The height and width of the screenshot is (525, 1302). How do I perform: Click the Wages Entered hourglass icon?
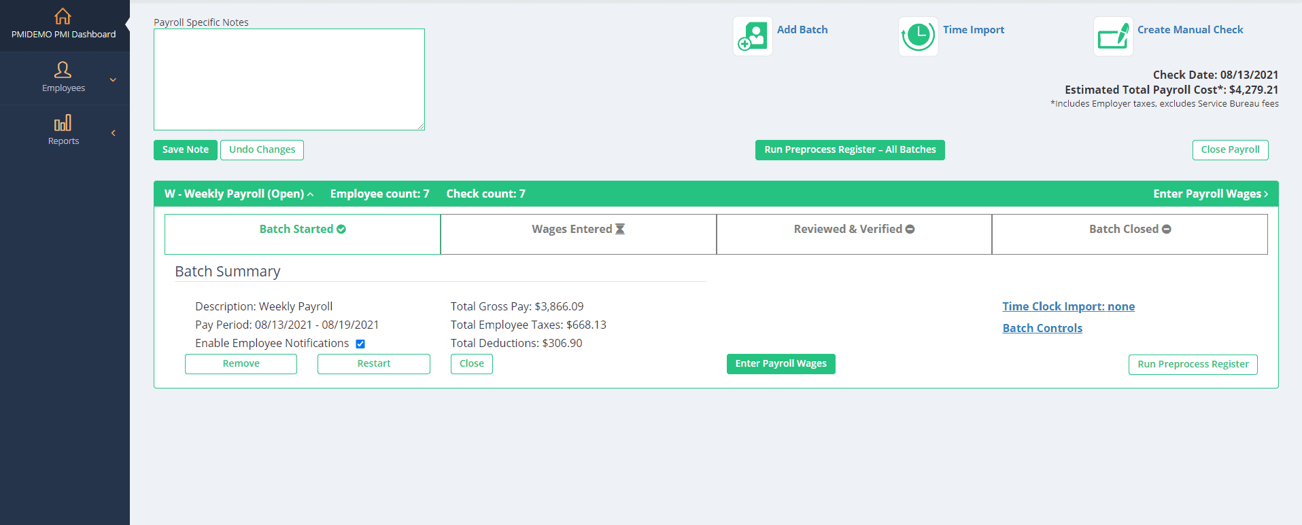[x=619, y=230]
